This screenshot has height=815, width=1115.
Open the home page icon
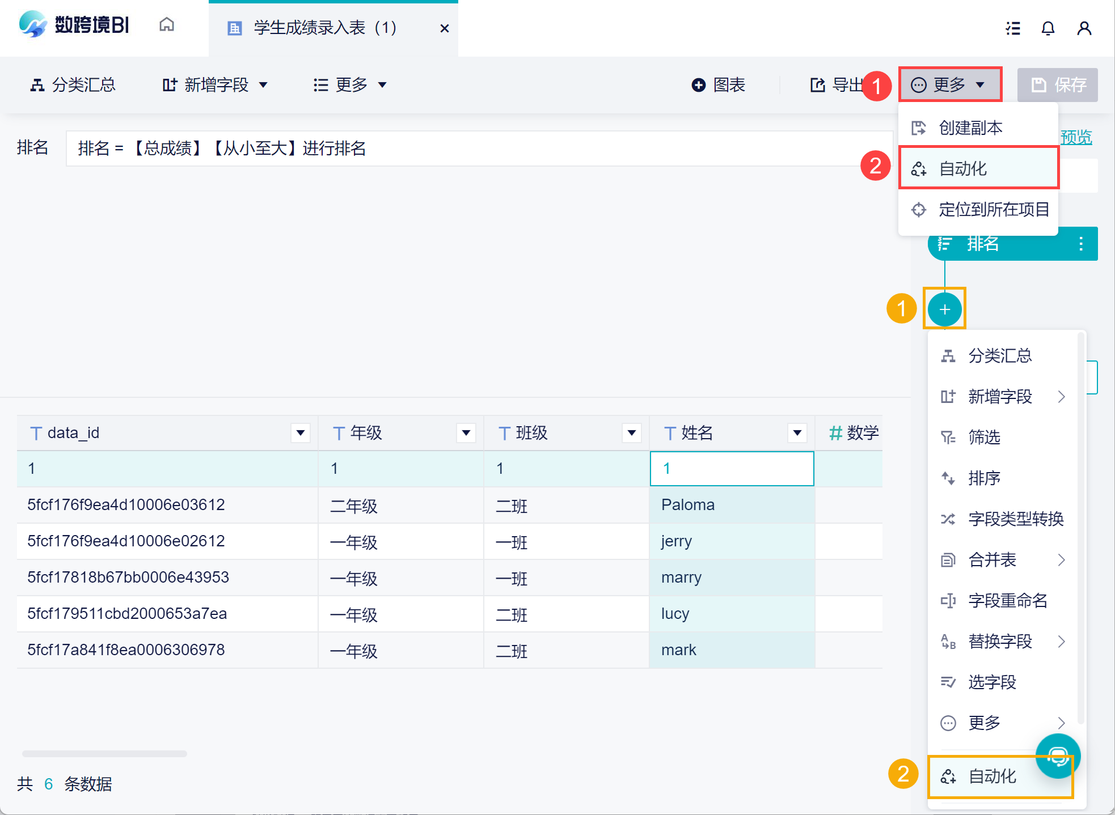(166, 26)
